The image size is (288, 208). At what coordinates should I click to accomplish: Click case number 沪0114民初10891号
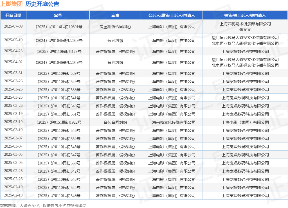[x=66, y=27]
